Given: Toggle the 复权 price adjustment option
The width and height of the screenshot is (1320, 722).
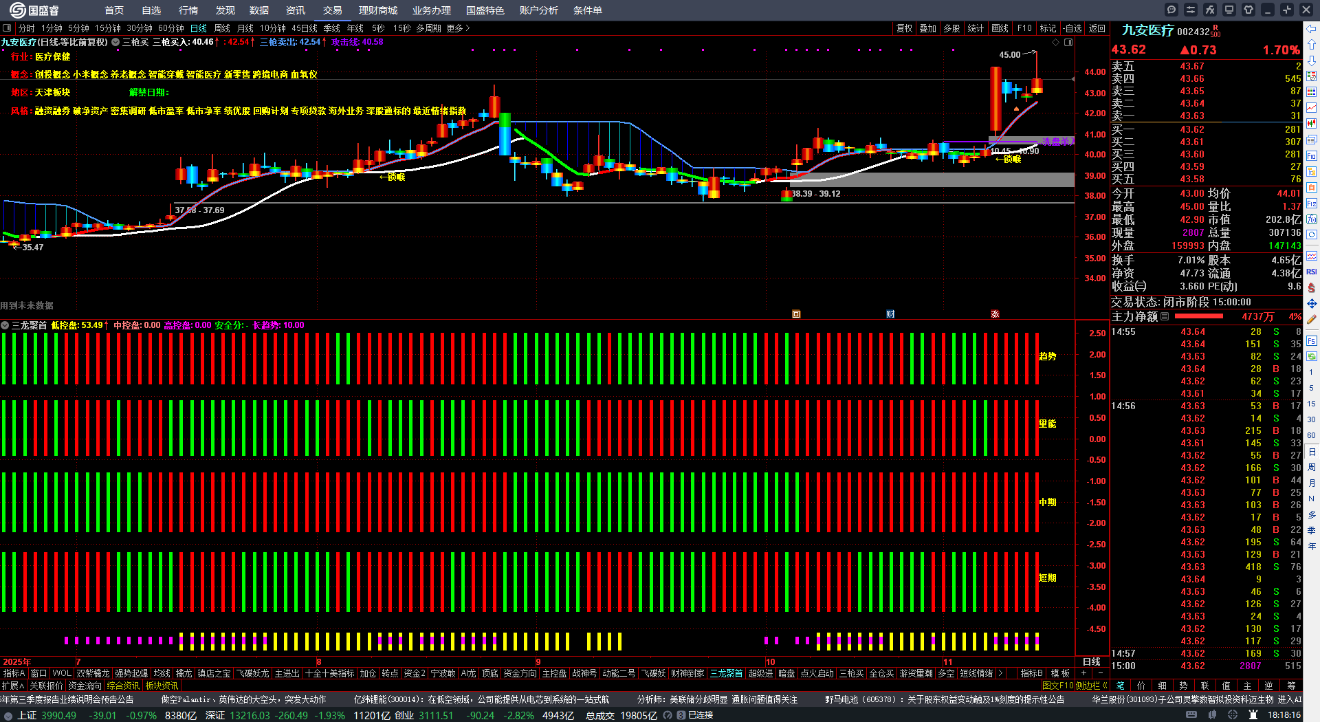Looking at the screenshot, I should point(904,28).
